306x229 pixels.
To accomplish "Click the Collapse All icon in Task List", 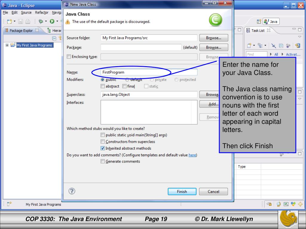I will pos(281,46).
